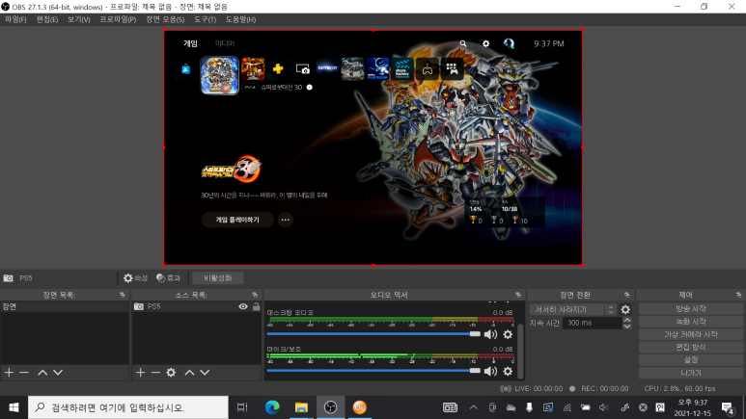
Task: Pop out the 장면 목록 dock
Action: [123, 295]
